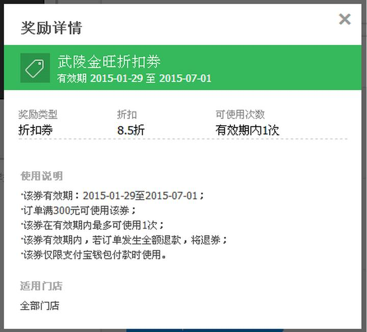Click the 折扣 column label
This screenshot has width=367, height=332.
[x=127, y=115]
